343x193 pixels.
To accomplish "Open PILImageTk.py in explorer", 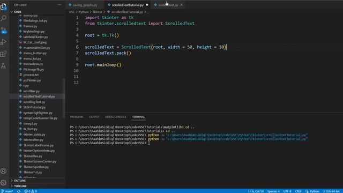I will point(34,69).
